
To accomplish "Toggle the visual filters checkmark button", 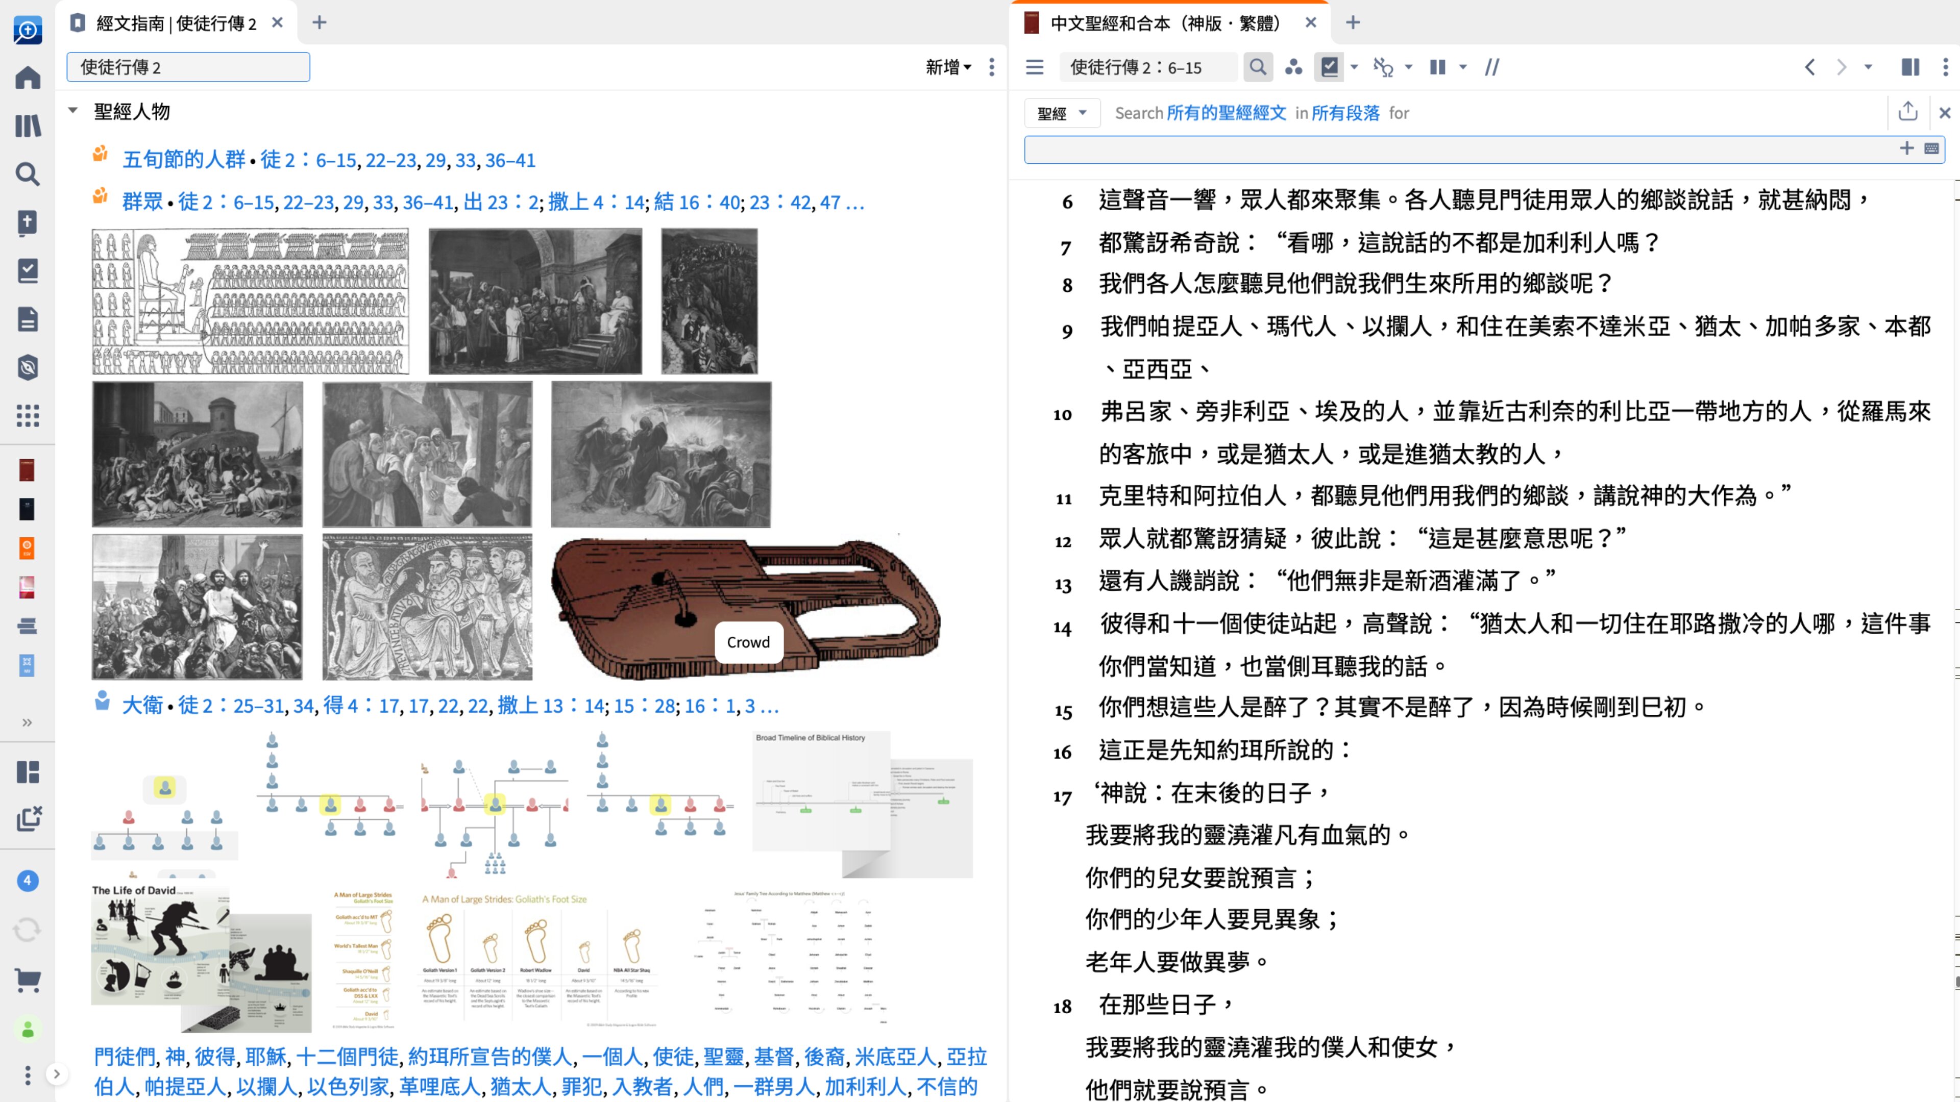I will (x=1329, y=67).
